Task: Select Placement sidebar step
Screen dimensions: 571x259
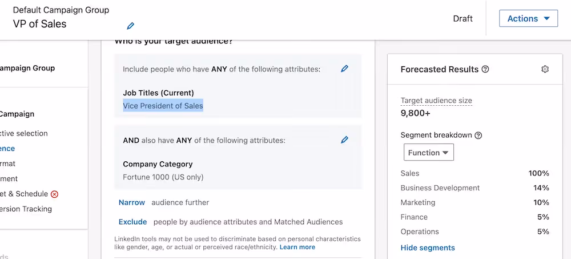Action: (9, 179)
